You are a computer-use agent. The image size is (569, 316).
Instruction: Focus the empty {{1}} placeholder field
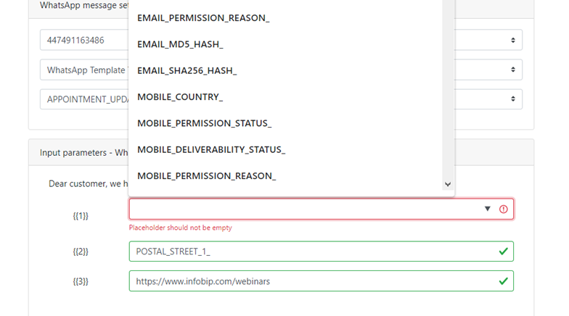coord(305,209)
